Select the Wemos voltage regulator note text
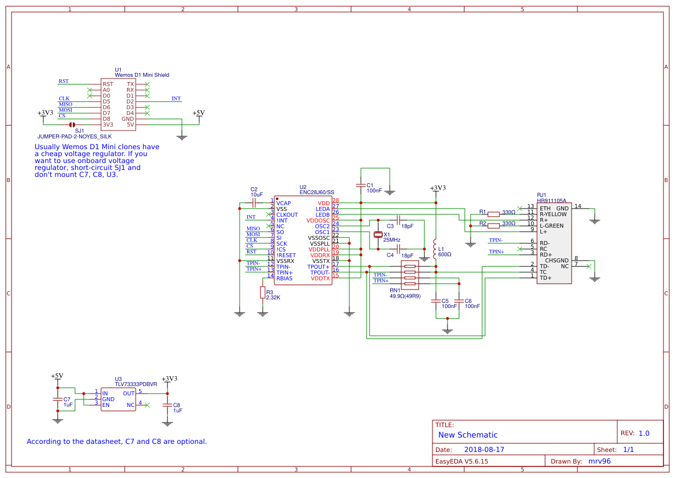This screenshot has height=478, width=675. pos(97,161)
